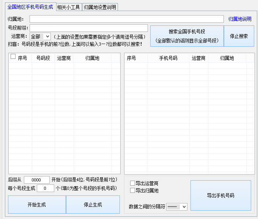This screenshot has height=219, width=258.
Task: Focus the 号段前缀 input box
Action: tap(89, 28)
